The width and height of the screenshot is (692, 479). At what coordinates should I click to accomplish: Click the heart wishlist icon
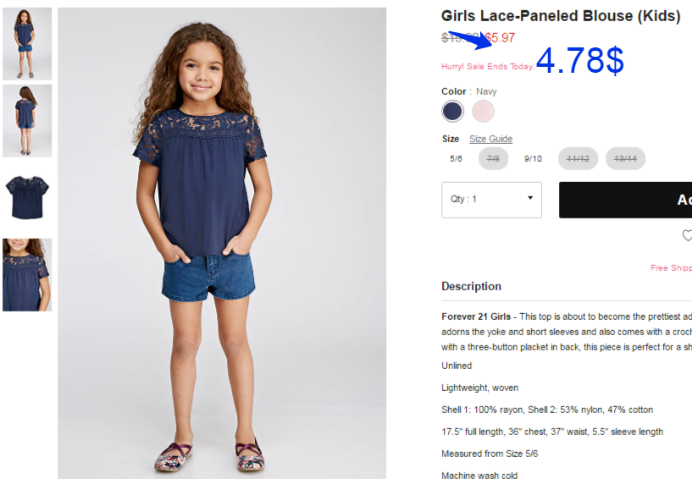688,235
